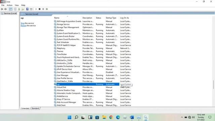Open the Help menu
Screen dimensions: 215x121
point(23,5)
